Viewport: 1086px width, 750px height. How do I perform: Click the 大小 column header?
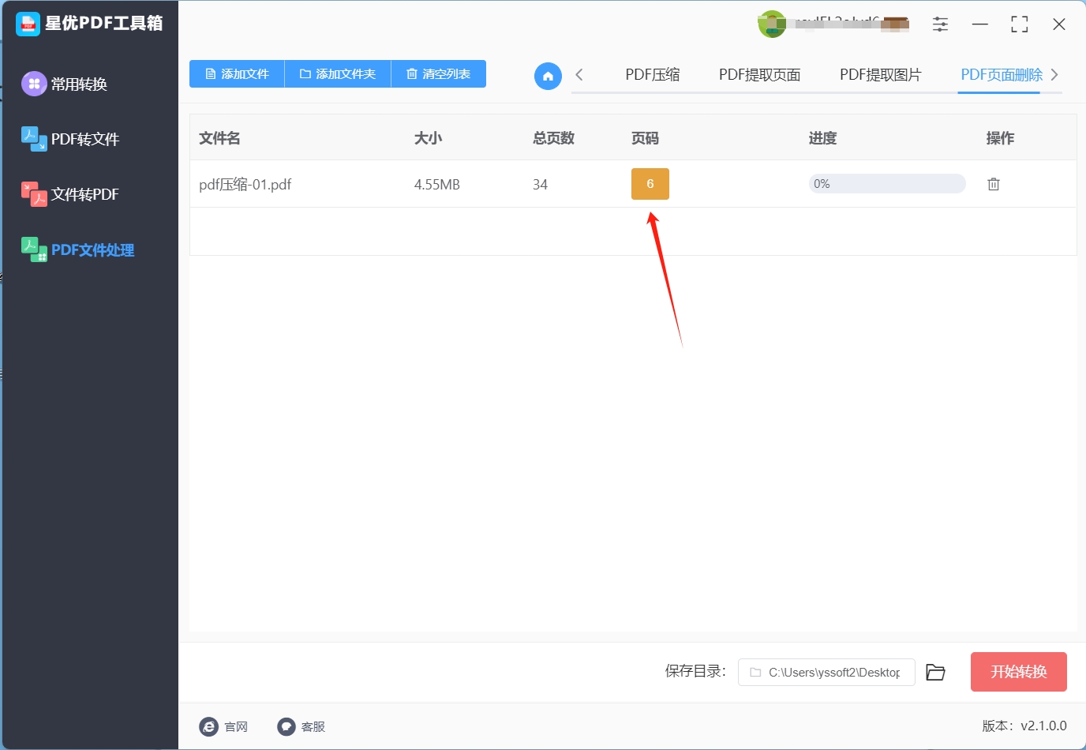point(428,138)
